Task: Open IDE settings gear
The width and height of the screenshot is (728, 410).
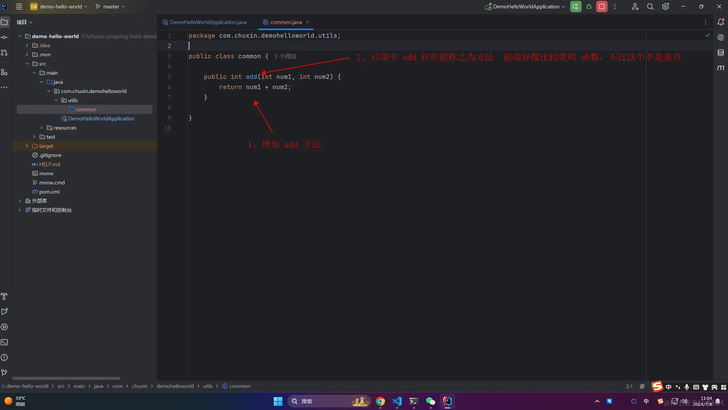Action: point(665,6)
